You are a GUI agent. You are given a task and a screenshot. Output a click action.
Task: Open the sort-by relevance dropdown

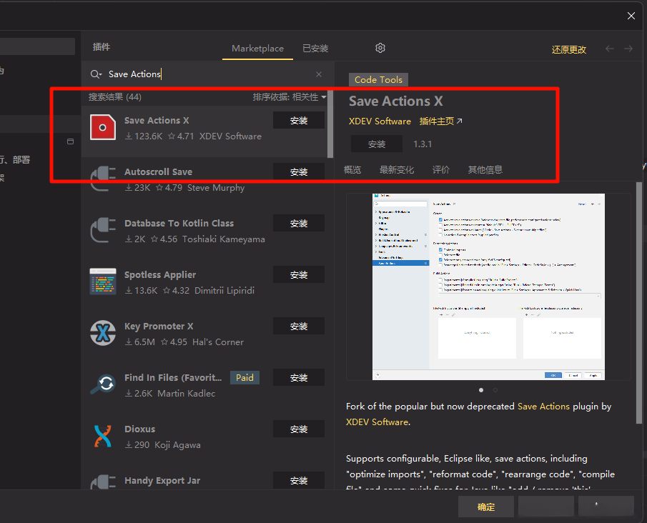click(x=290, y=97)
